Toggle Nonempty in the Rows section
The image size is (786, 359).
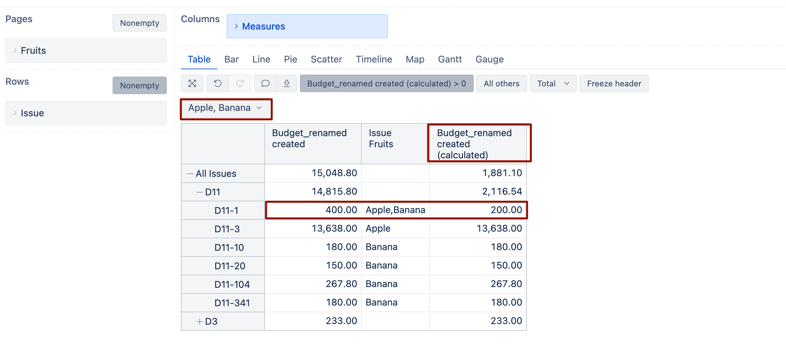140,85
